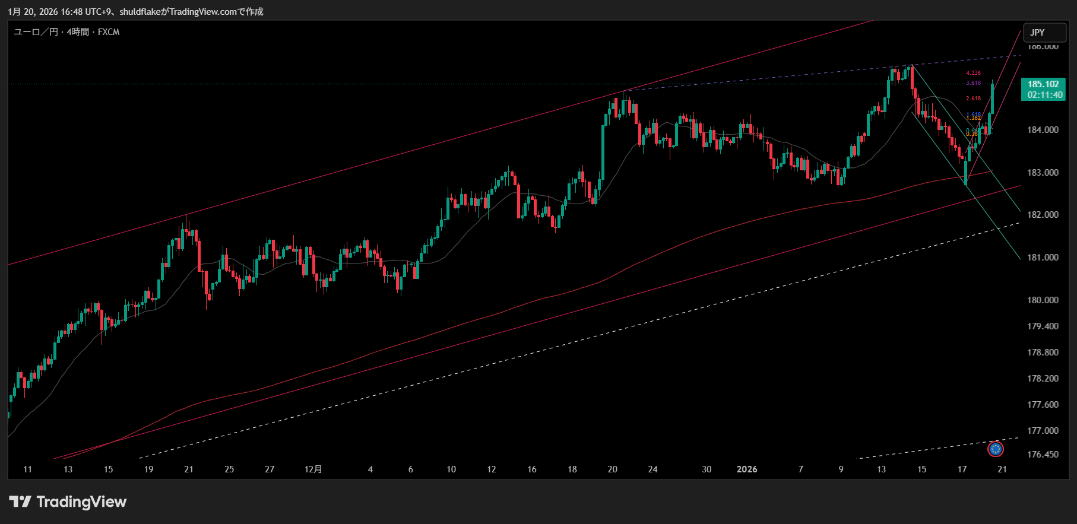Click the ユーロ／円 4時間 FXCM symbol title
Screen dimensions: 1077x524
pyautogui.click(x=66, y=32)
